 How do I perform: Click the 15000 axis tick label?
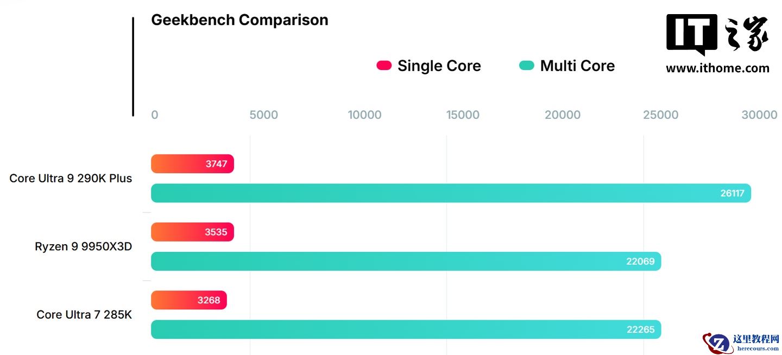tap(463, 115)
